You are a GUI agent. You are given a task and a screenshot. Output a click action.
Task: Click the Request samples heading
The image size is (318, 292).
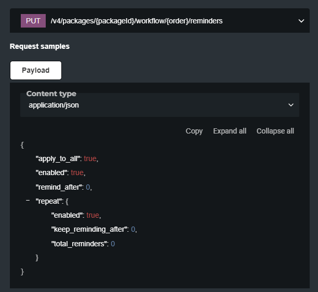pyautogui.click(x=39, y=46)
